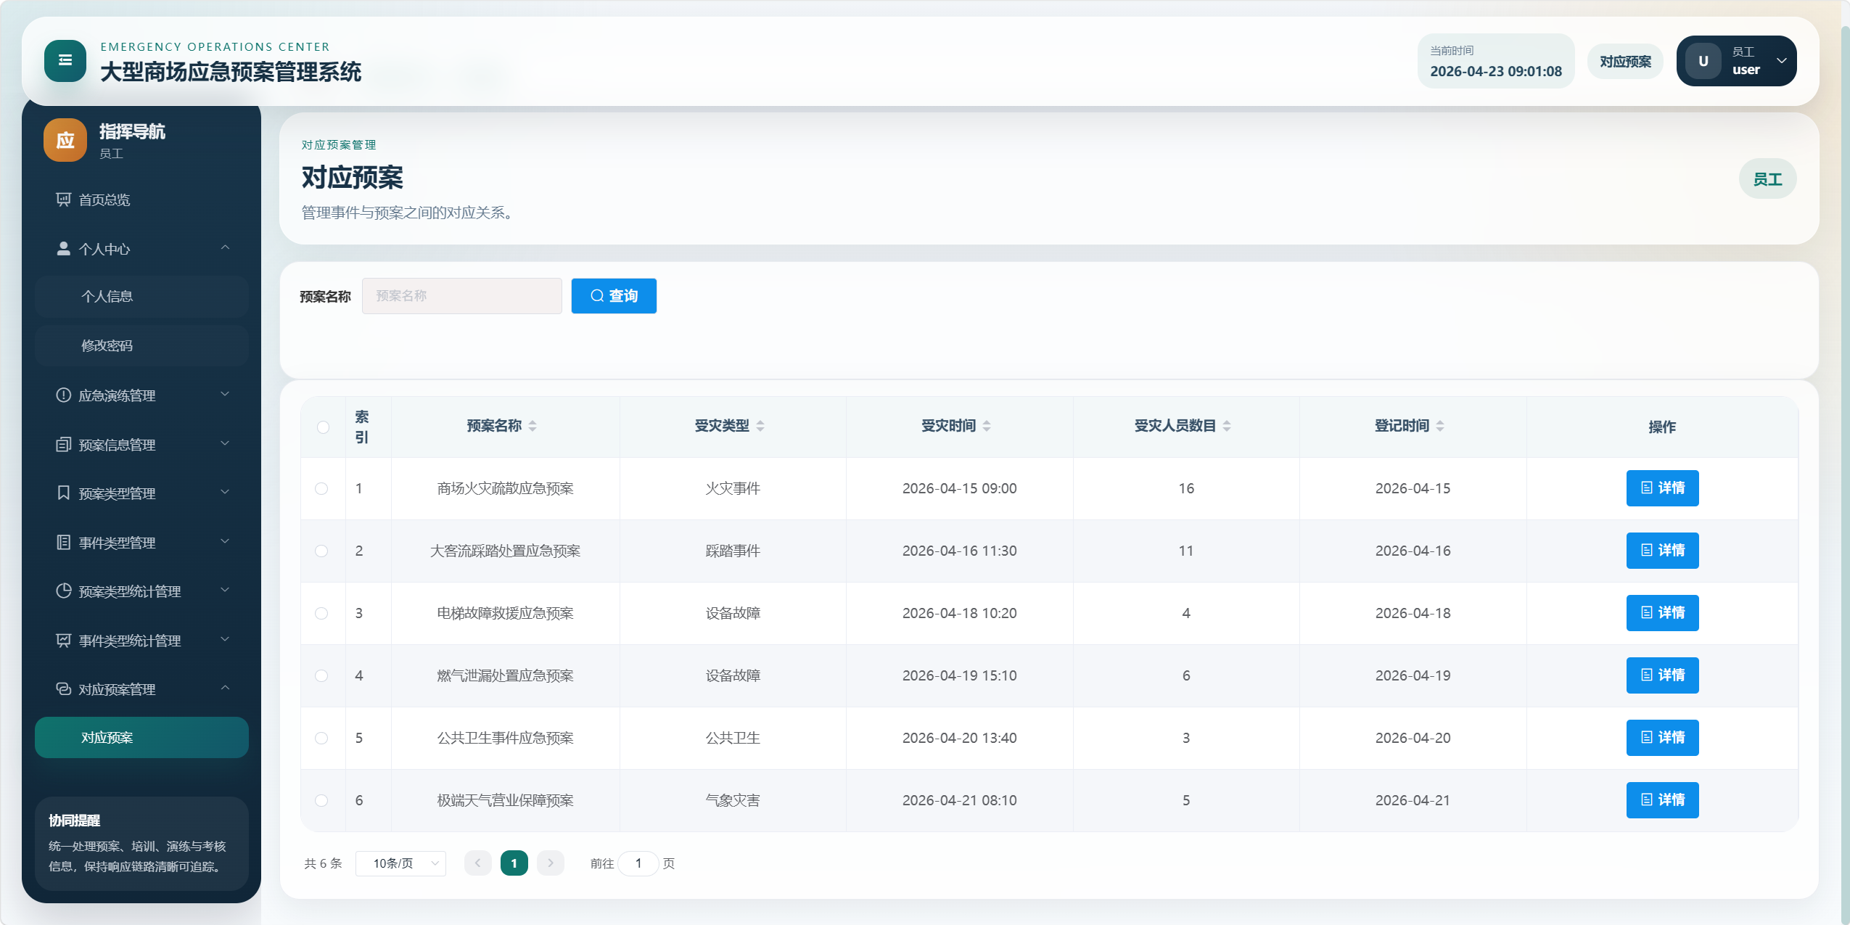1850x925 pixels.
Task: Select the row checkbox for 商场火灾疏散应急预案
Action: coord(321,488)
